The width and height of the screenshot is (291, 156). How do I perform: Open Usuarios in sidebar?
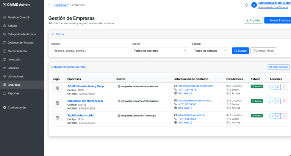pyautogui.click(x=22, y=68)
